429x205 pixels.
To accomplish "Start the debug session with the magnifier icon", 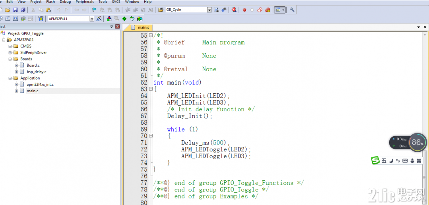I will (x=234, y=10).
